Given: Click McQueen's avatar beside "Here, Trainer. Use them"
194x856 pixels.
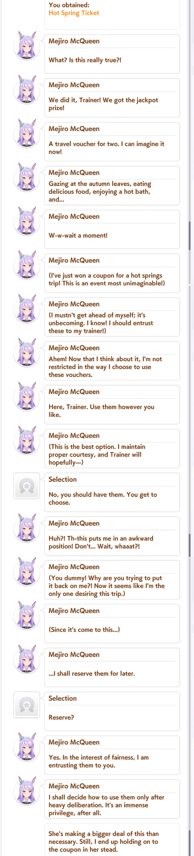Looking at the screenshot, I should point(26,397).
